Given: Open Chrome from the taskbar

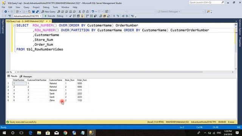Looking at the screenshot, I should click(x=65, y=133).
